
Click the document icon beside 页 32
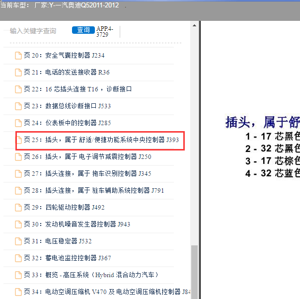18,258
